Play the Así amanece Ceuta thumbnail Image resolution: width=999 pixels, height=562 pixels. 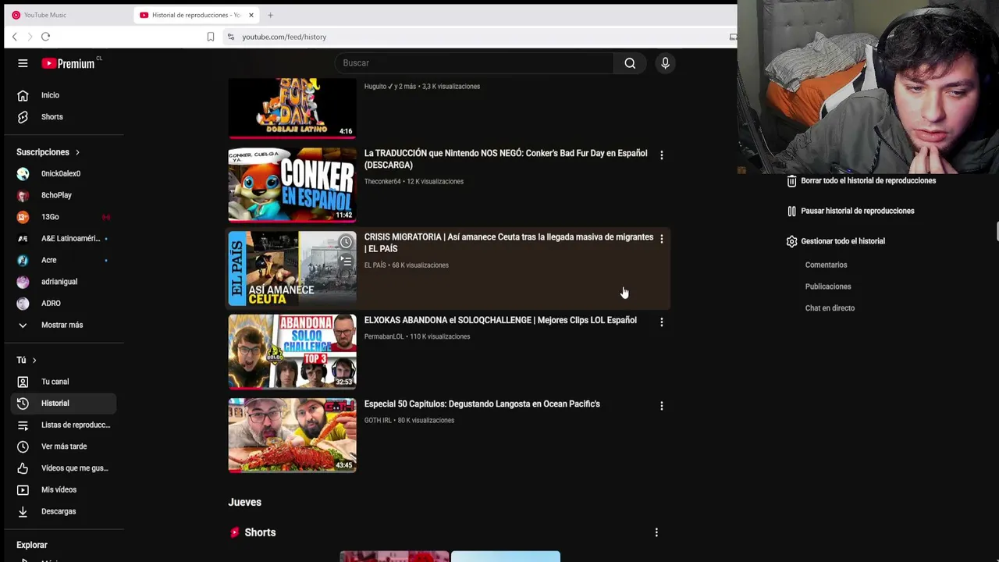pyautogui.click(x=292, y=269)
